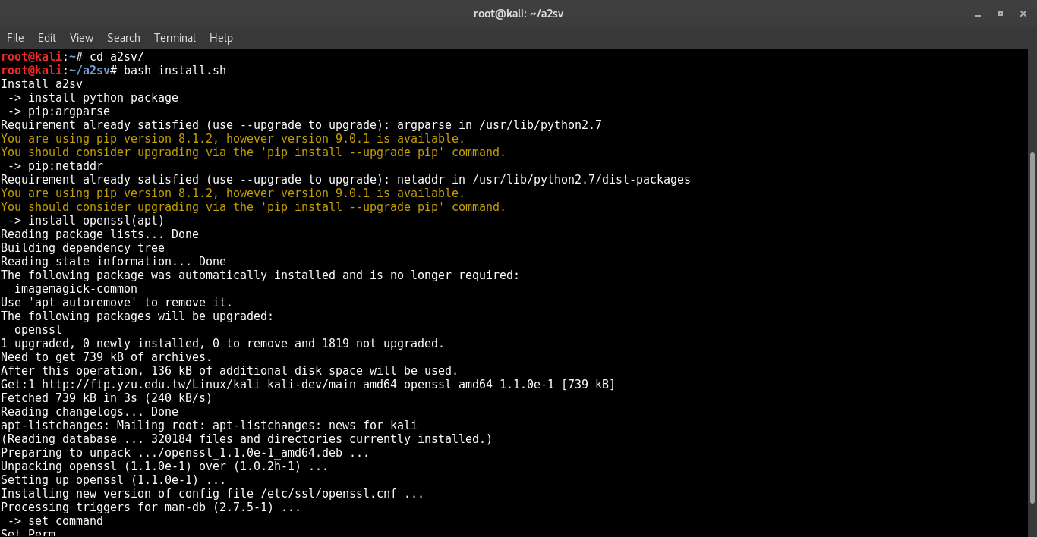The width and height of the screenshot is (1037, 537).
Task: Select the Install a2sv output line
Action: [x=42, y=83]
